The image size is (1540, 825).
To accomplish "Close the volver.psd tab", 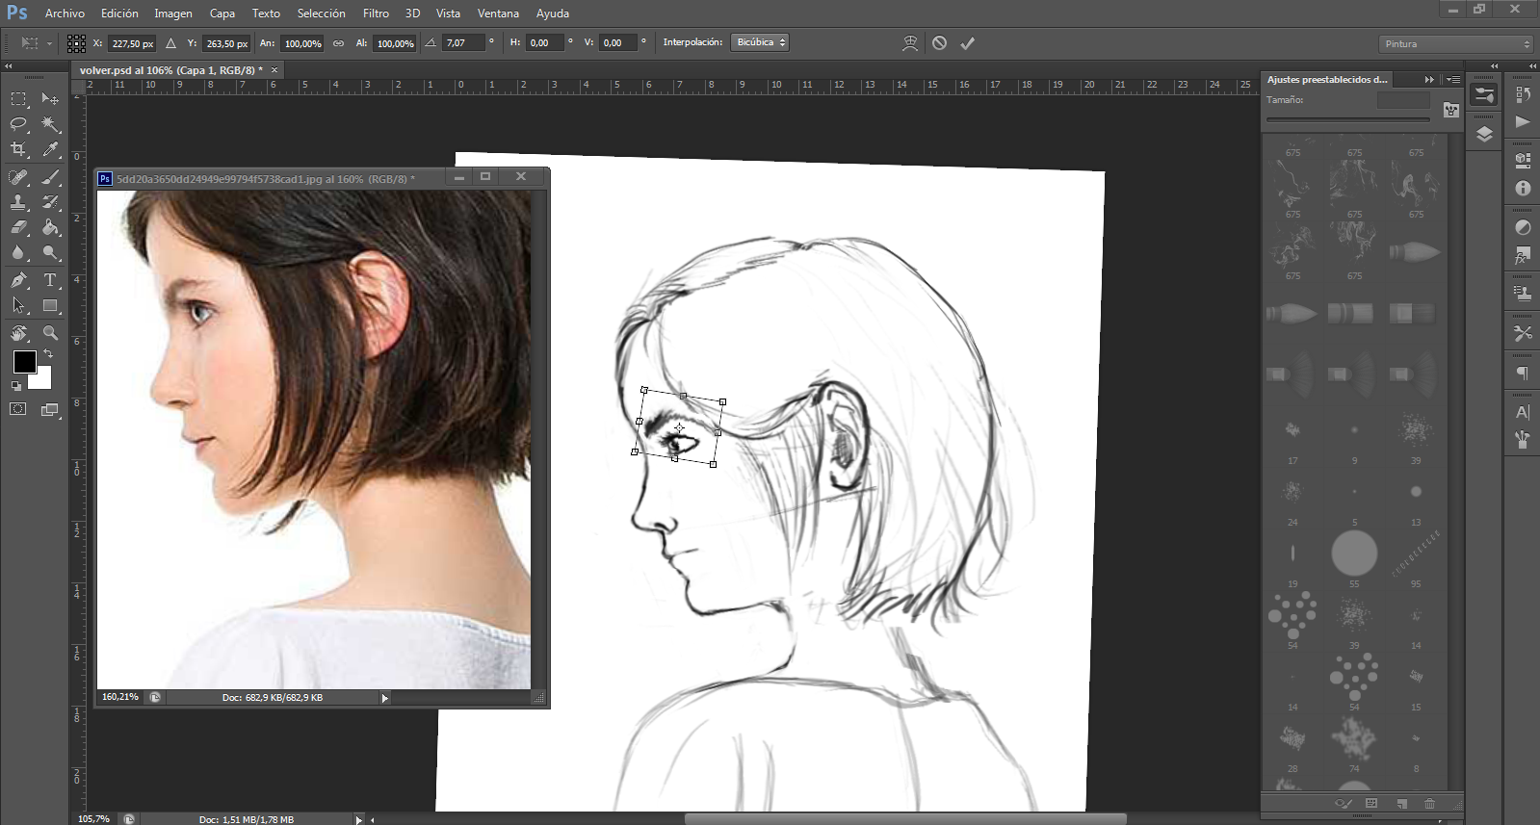I will click(274, 70).
